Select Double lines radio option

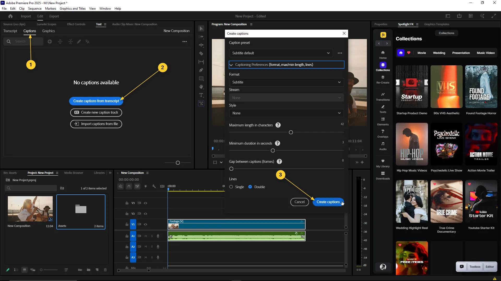250,187
